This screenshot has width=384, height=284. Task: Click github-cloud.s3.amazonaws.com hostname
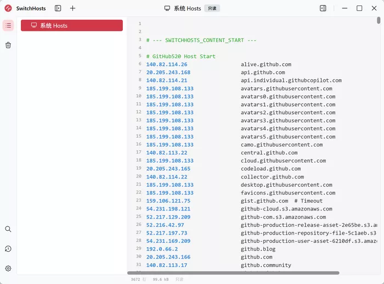click(x=286, y=209)
